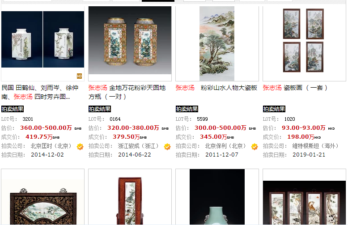Select the black active tab at top

(158, 1)
